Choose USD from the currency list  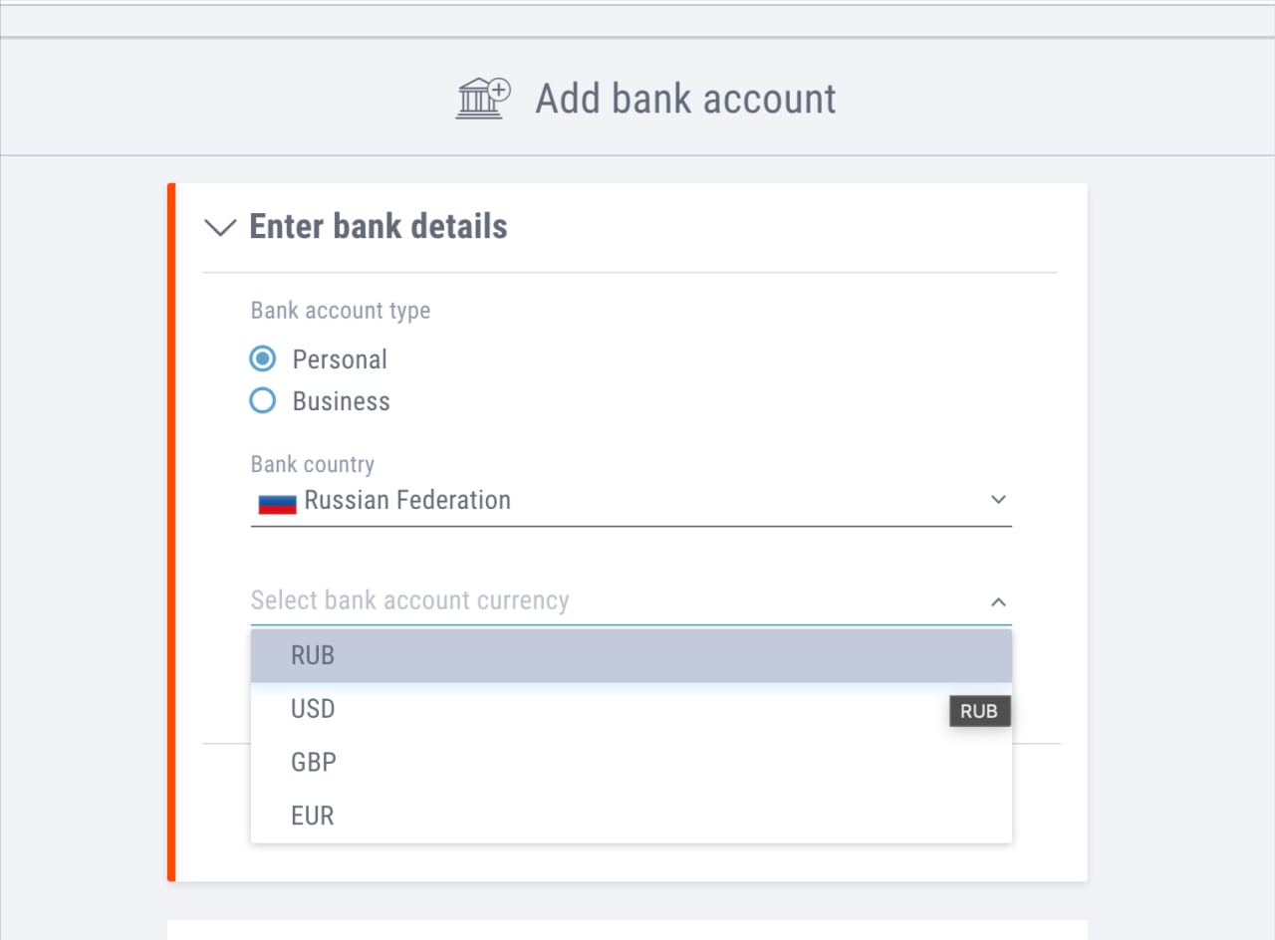[313, 710]
